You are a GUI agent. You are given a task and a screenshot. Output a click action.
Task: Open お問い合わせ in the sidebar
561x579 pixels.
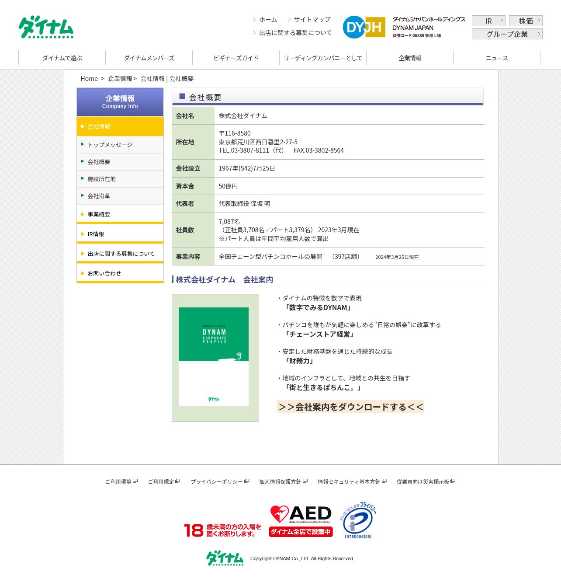point(120,273)
